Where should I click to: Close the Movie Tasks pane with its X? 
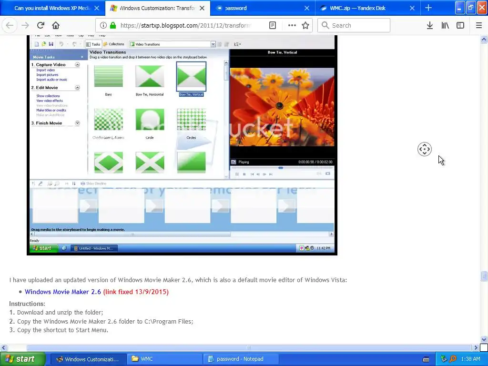82,57
